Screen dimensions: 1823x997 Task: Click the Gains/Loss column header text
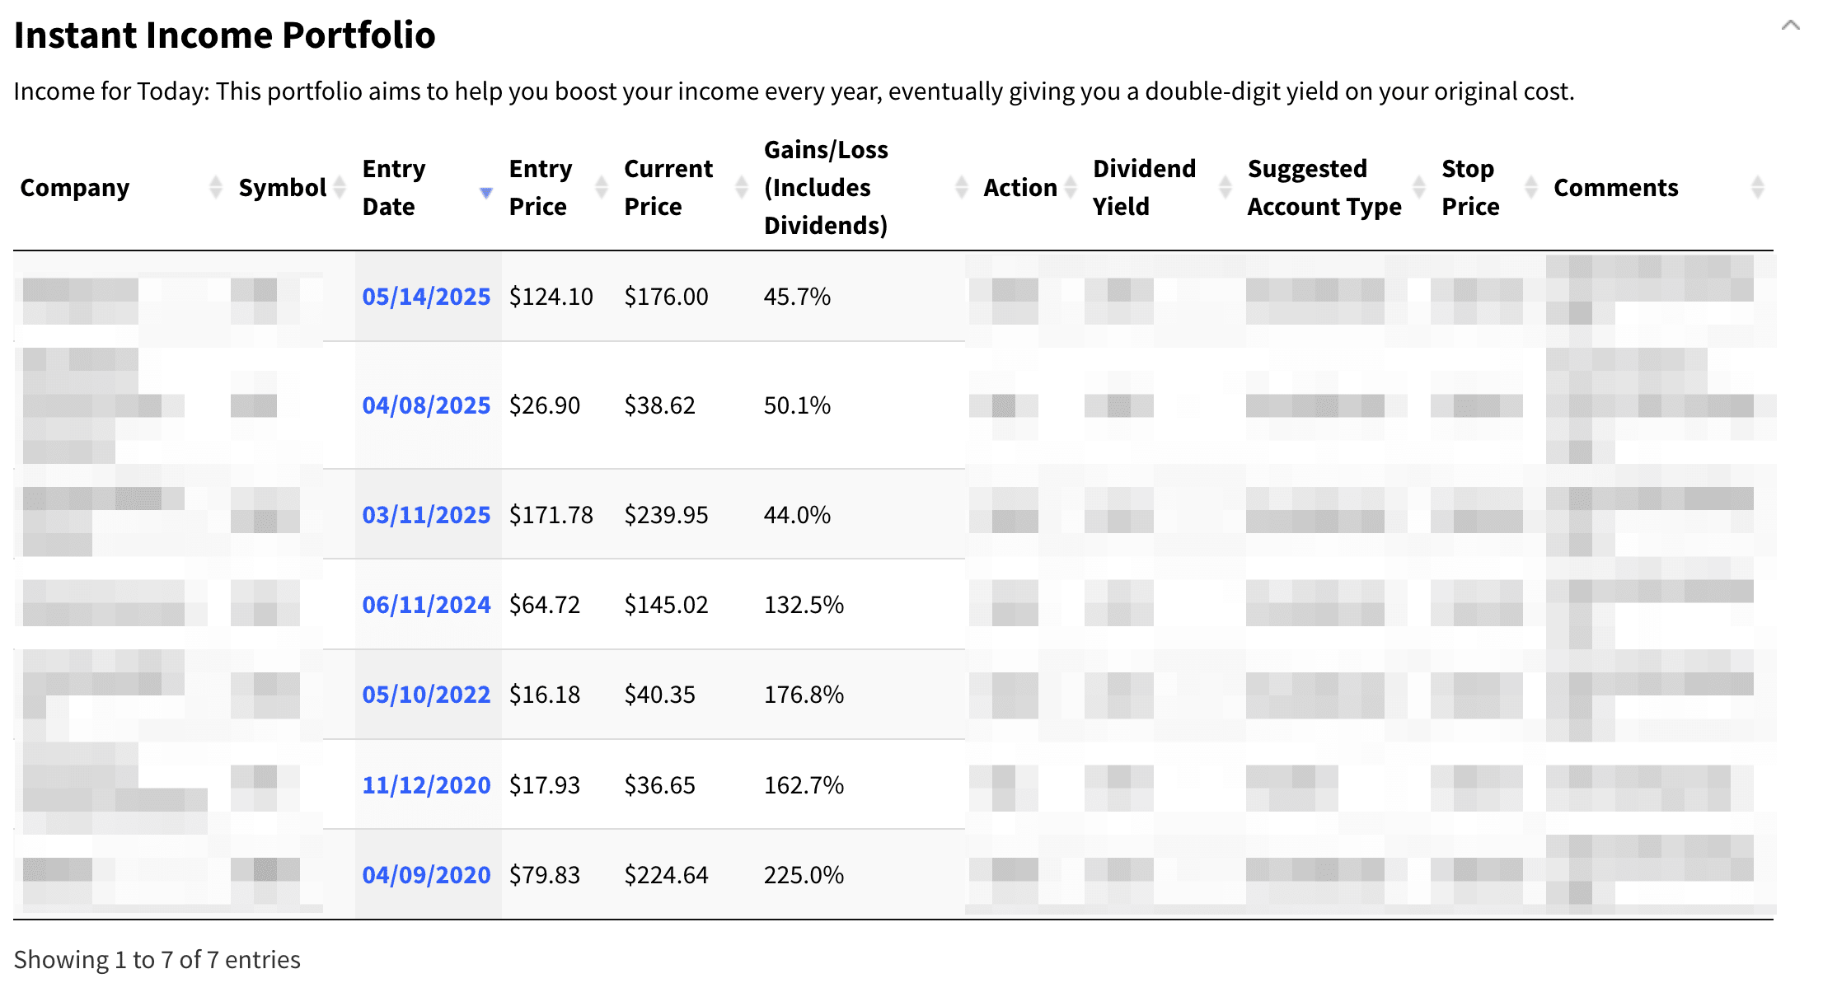coord(826,188)
